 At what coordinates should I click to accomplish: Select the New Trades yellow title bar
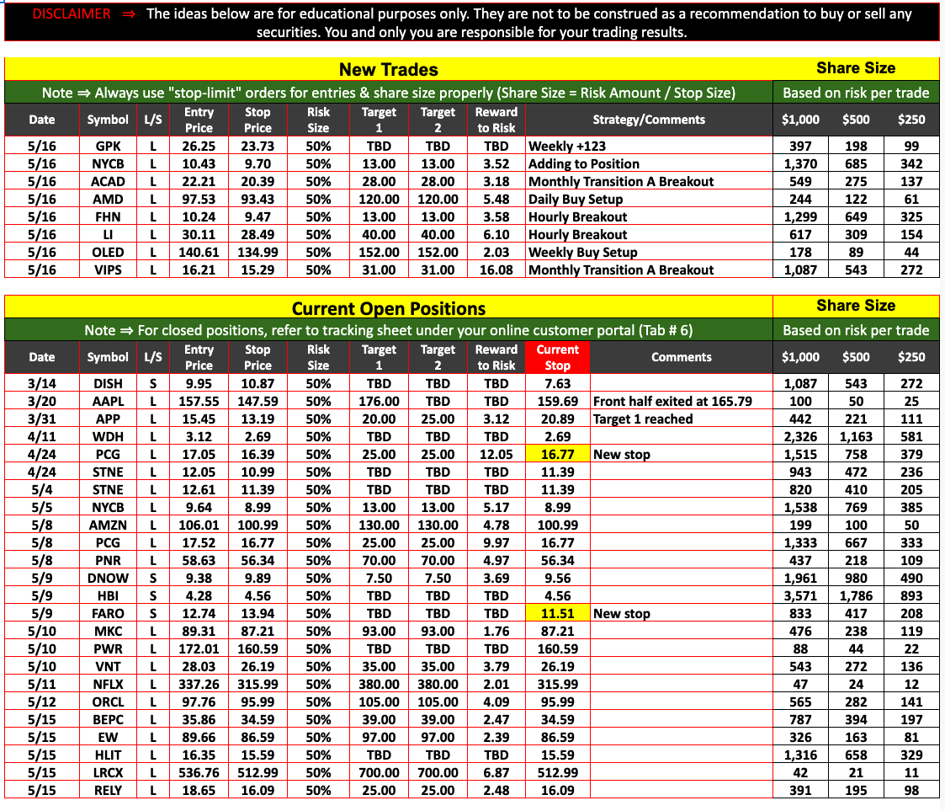[388, 69]
